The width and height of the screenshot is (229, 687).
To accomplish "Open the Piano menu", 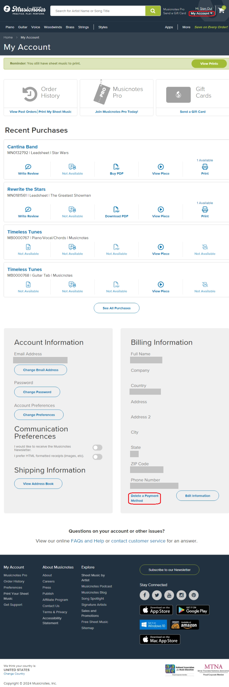I will click(10, 27).
